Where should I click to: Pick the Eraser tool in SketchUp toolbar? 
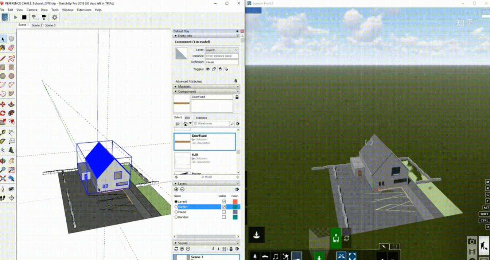[11, 48]
